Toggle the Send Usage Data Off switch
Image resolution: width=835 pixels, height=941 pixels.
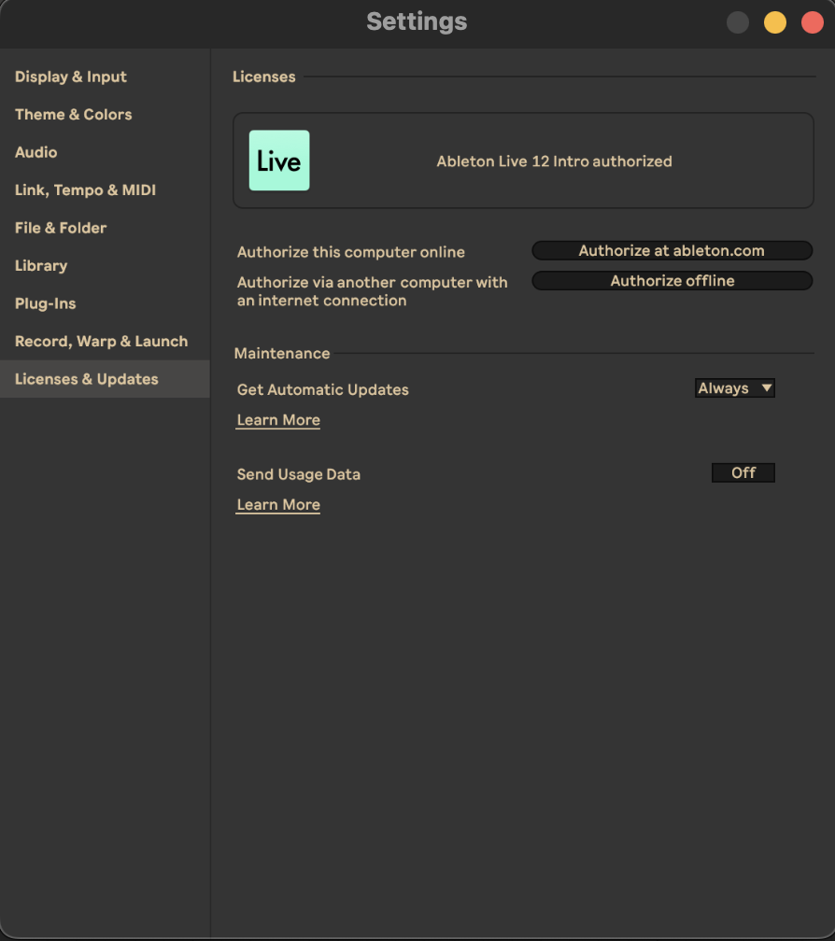coord(743,472)
